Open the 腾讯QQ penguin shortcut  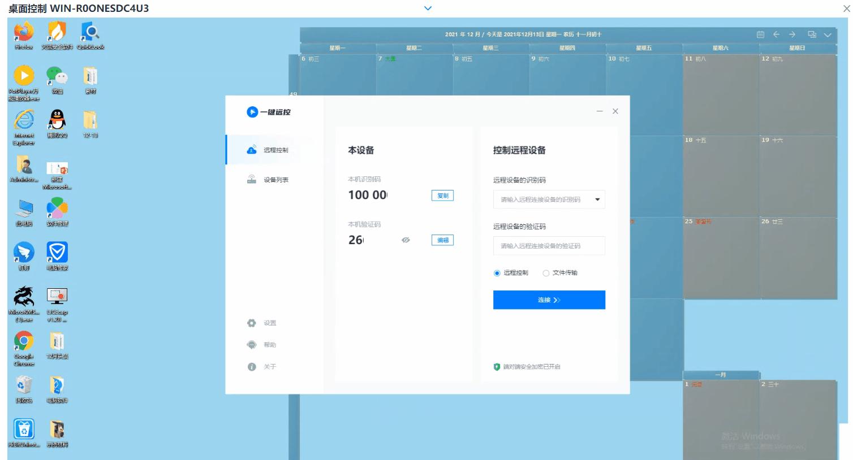(x=57, y=124)
